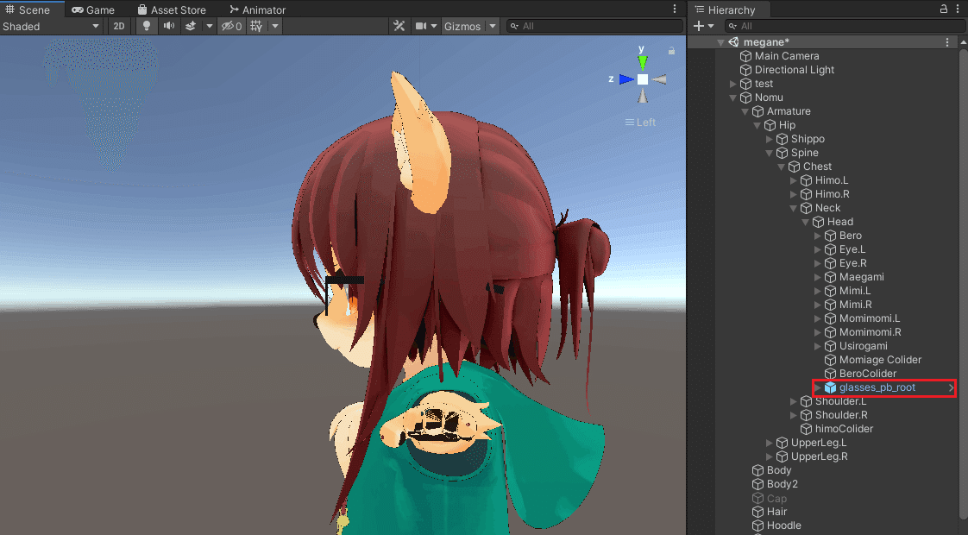Select Mimi.L object
Viewport: 968px width, 535px height.
tap(855, 290)
